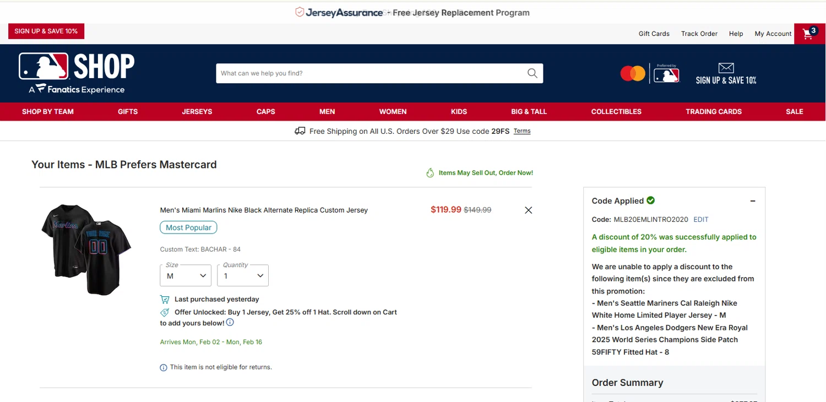Remove the Marlins jersey with X icon
The image size is (826, 402).
528,210
